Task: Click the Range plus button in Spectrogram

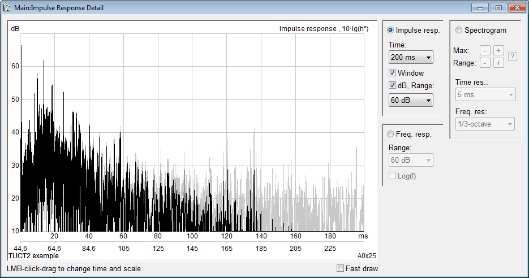Action: click(498, 63)
